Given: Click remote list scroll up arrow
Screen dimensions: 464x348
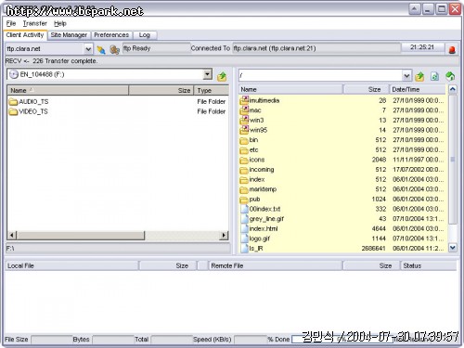Looking at the screenshot, I should (x=453, y=90).
